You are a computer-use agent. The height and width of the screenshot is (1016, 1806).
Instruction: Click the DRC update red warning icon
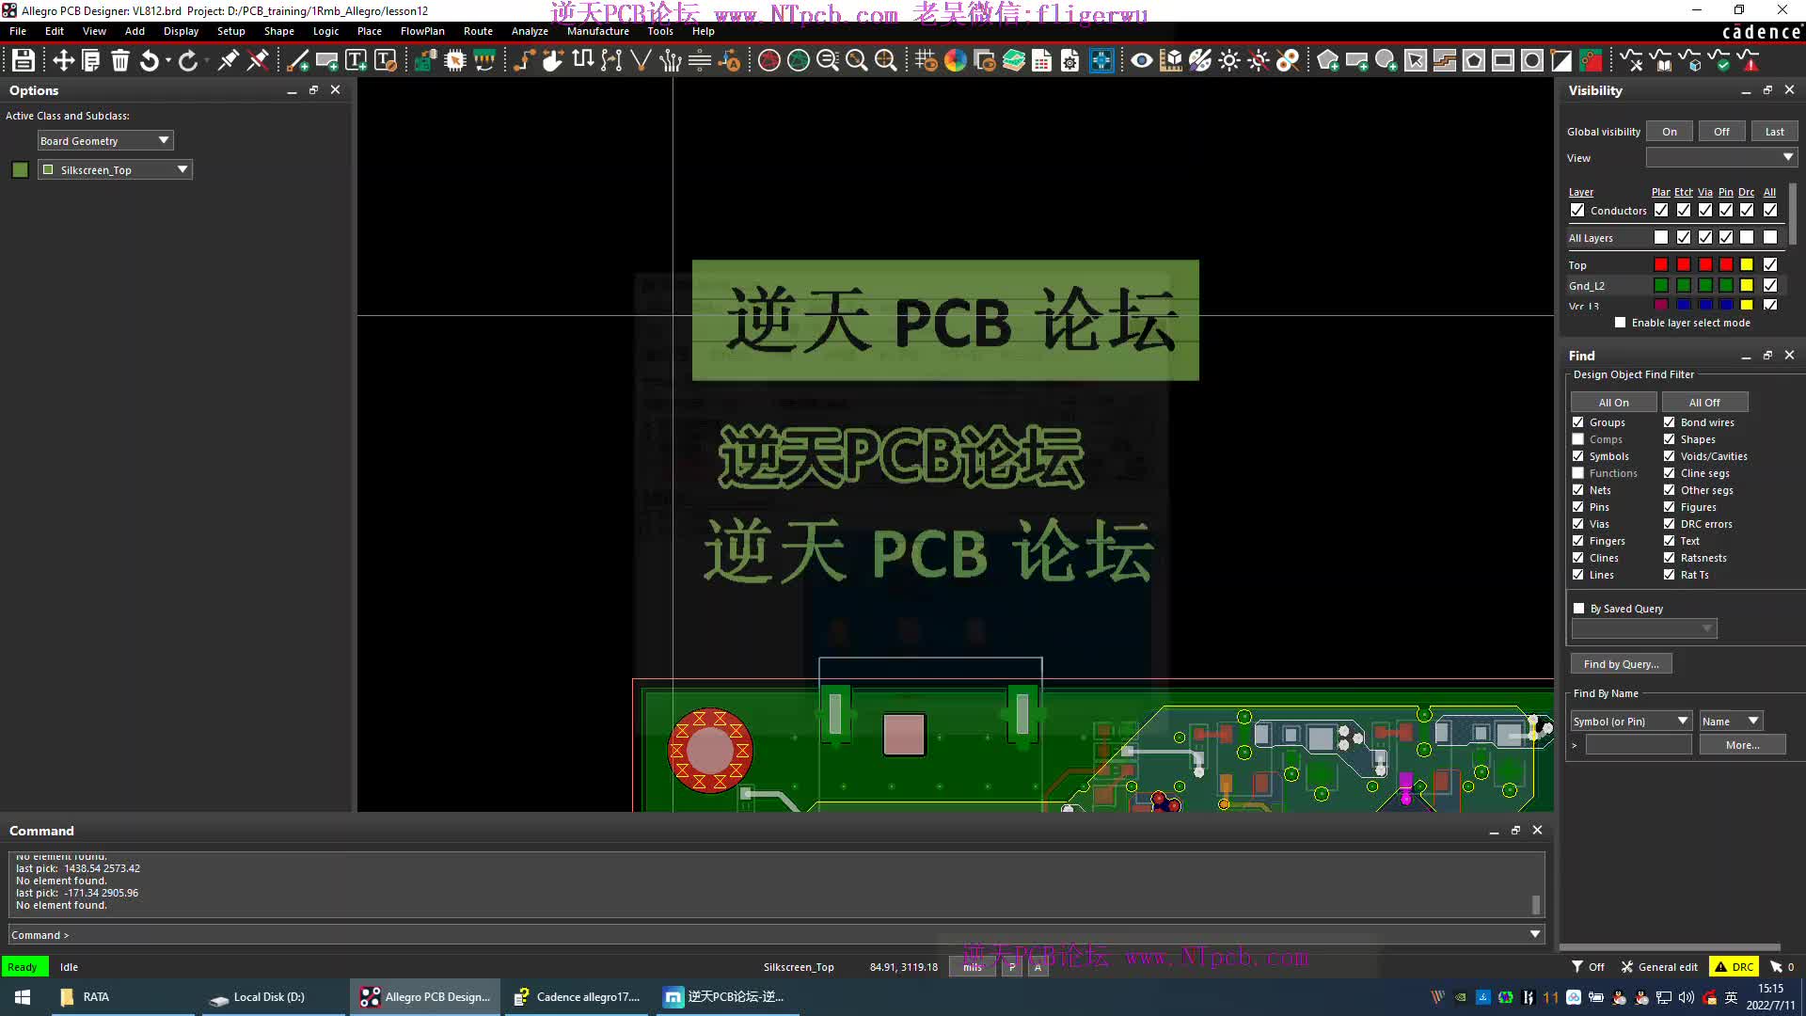1749,61
